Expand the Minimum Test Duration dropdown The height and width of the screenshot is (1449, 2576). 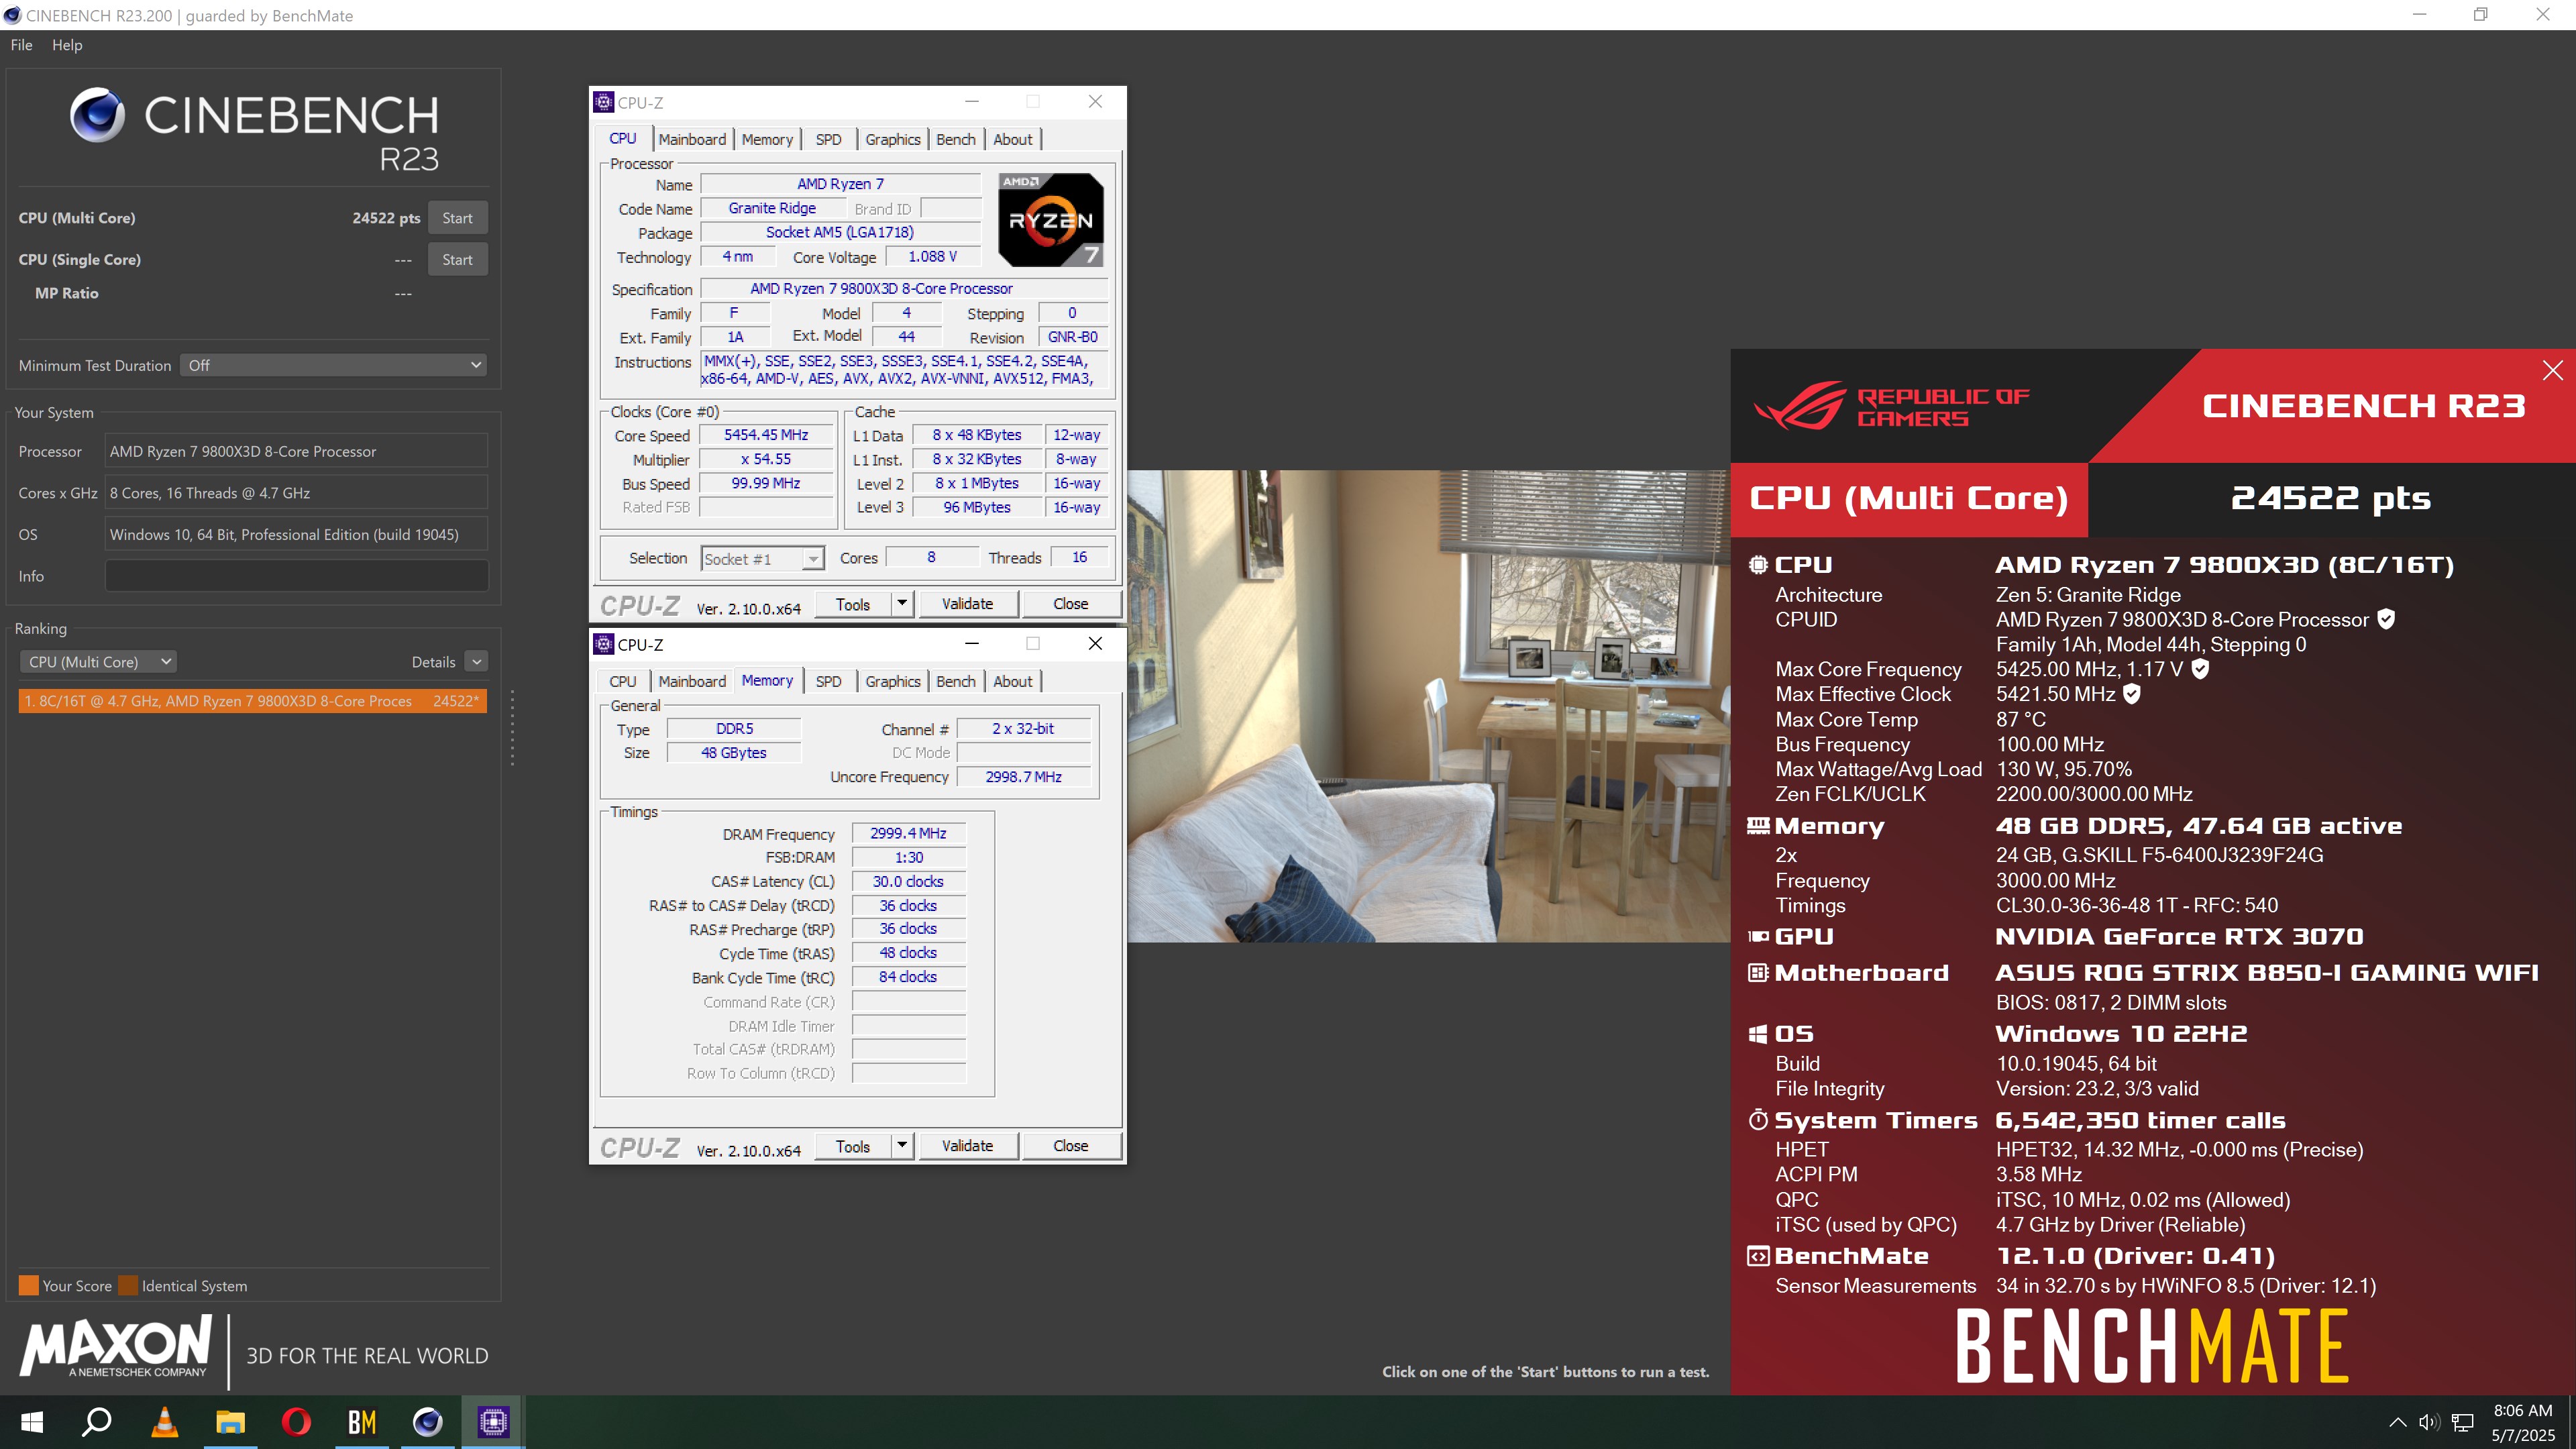(334, 365)
